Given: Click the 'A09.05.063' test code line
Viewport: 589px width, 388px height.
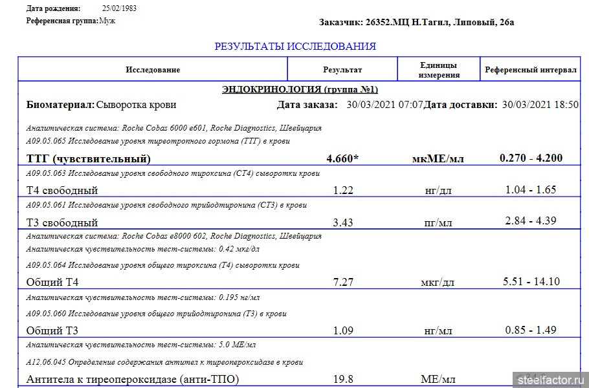Looking at the screenshot, I should click(x=173, y=173).
